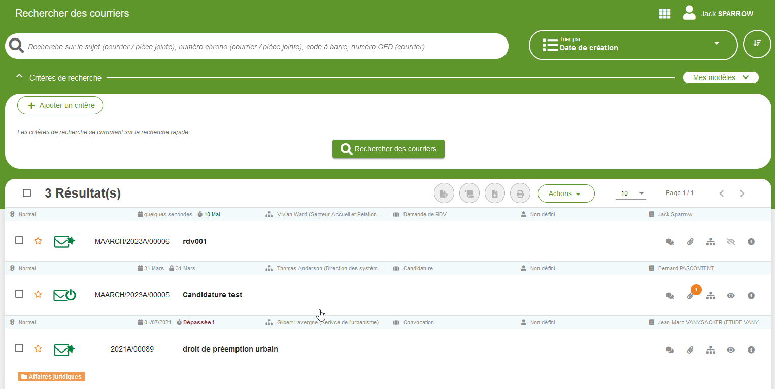Open notes for rdv001 mail
The image size is (775, 389).
(x=669, y=242)
